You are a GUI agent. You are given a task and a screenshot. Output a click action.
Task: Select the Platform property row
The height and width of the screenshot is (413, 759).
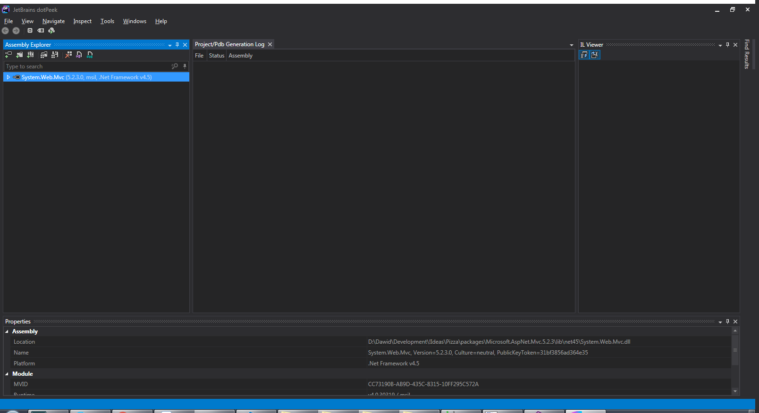(x=371, y=363)
